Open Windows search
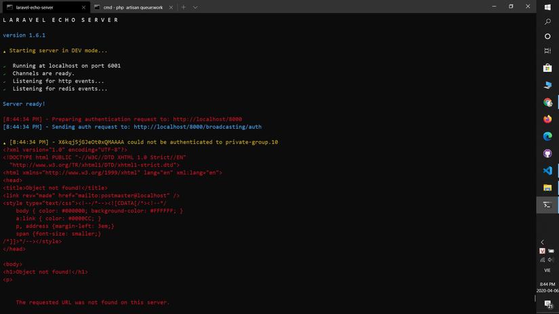The image size is (559, 314). point(547,22)
